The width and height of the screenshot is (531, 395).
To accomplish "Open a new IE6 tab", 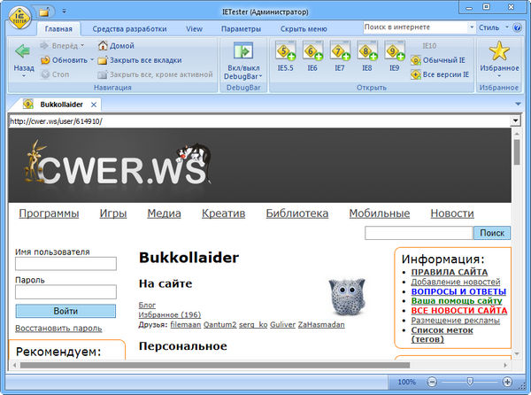I will (x=312, y=51).
